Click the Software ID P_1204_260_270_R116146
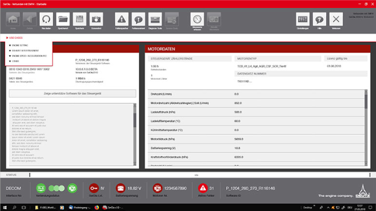Screen dimensions: 376x211 (250, 188)
